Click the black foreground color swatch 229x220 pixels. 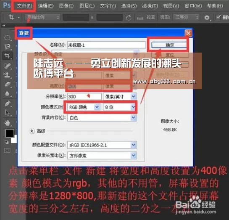coord(10,133)
